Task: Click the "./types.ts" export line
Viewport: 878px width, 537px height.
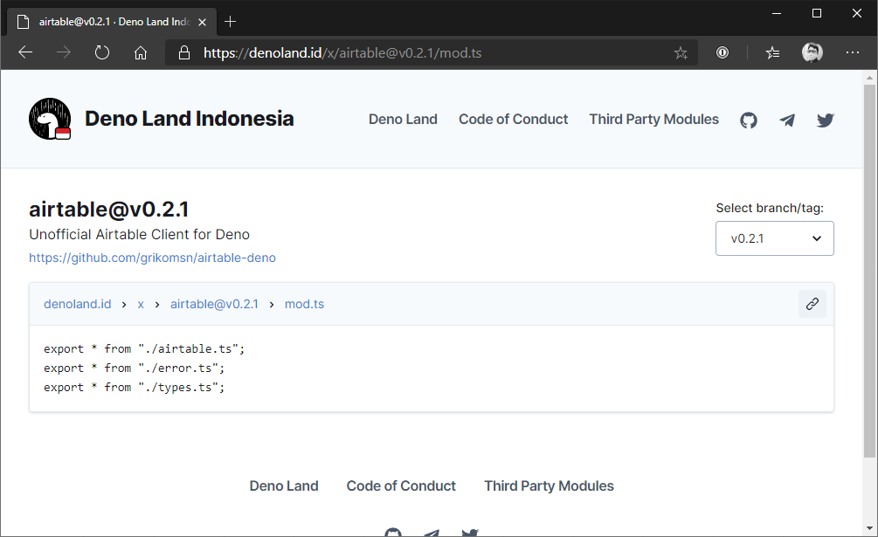Action: [134, 387]
